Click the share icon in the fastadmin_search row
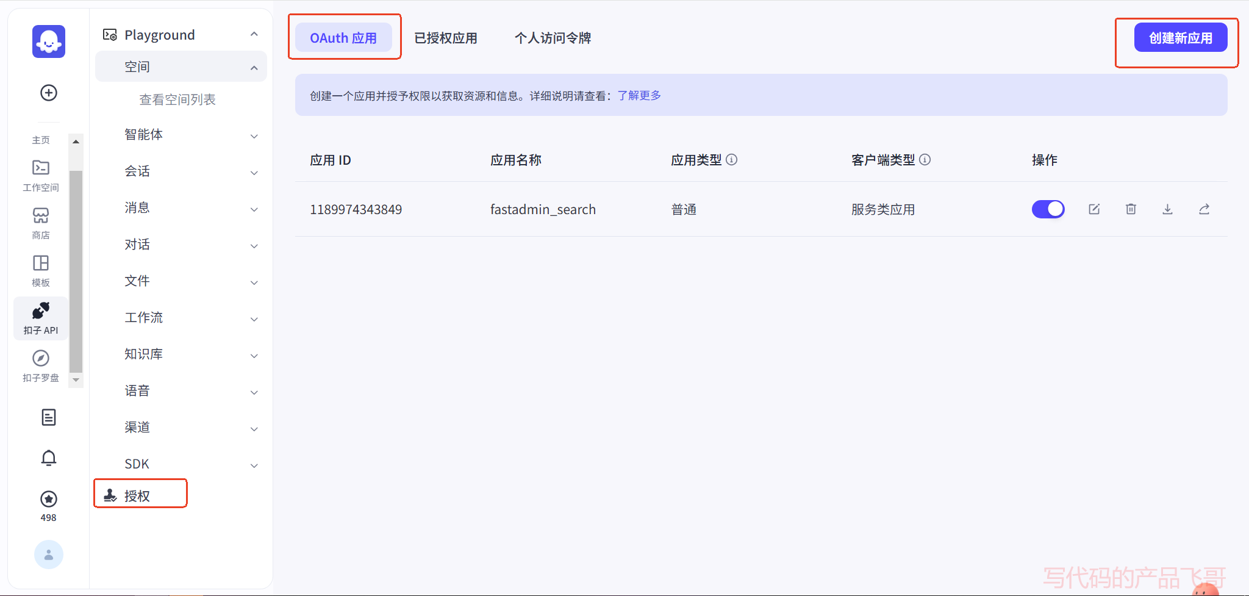 pos(1204,209)
